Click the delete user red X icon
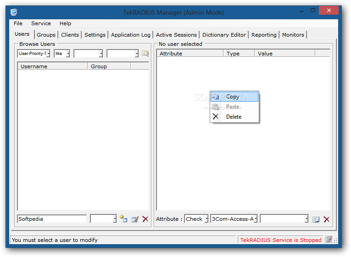The image size is (351, 257). coord(145,219)
